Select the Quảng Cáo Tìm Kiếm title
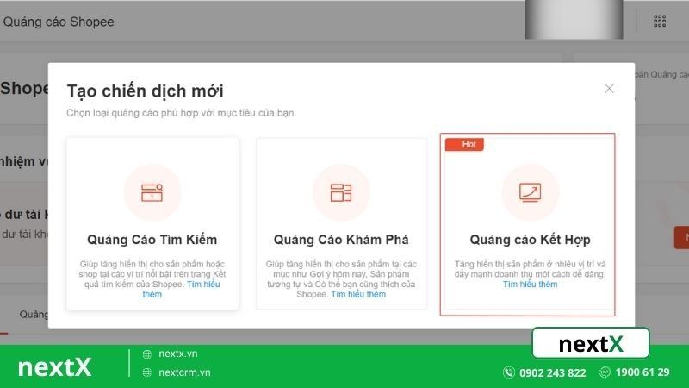Screen dimensions: 689x388 [x=152, y=239]
